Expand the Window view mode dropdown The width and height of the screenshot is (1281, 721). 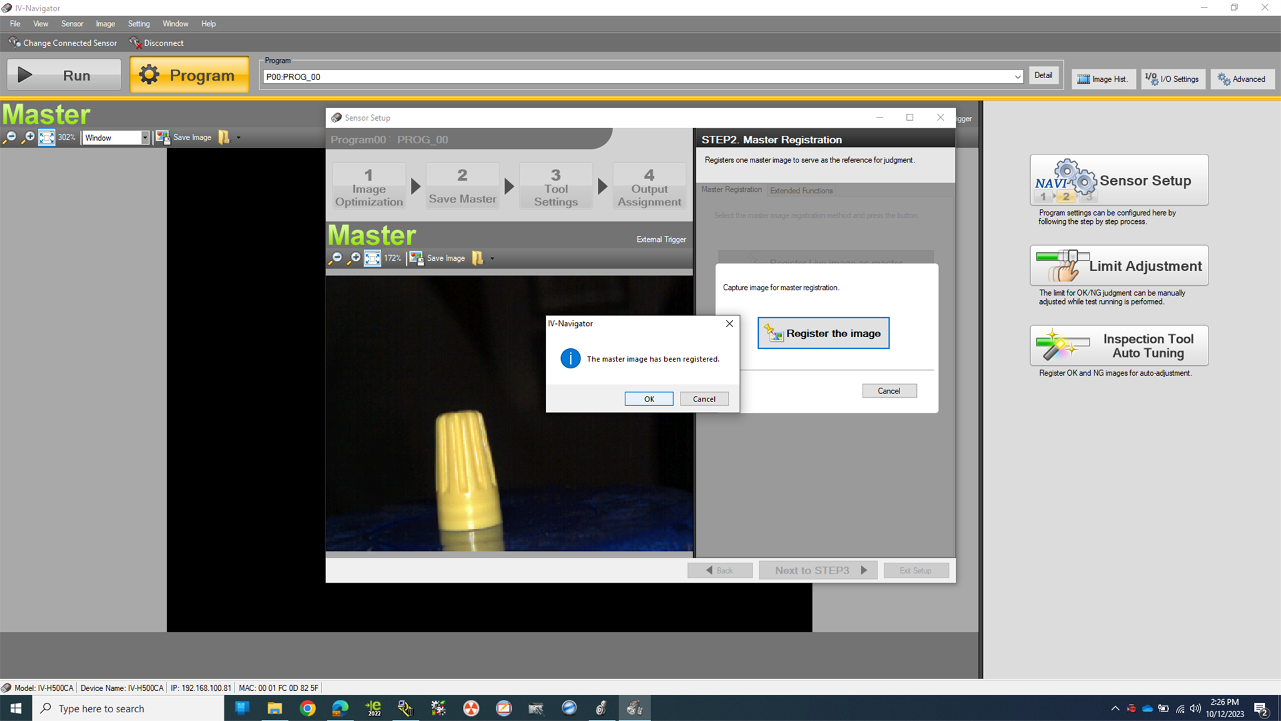(x=144, y=138)
